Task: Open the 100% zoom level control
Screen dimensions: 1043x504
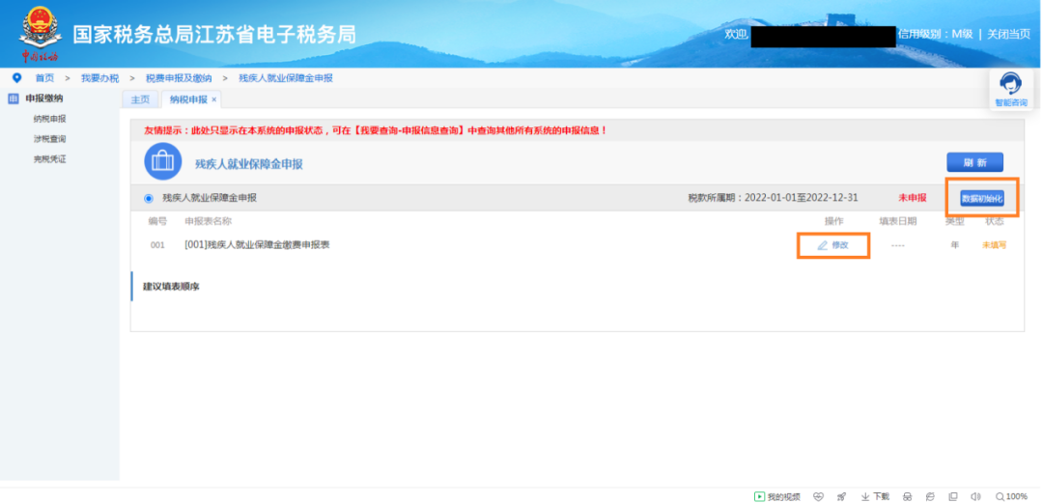Action: click(1011, 496)
